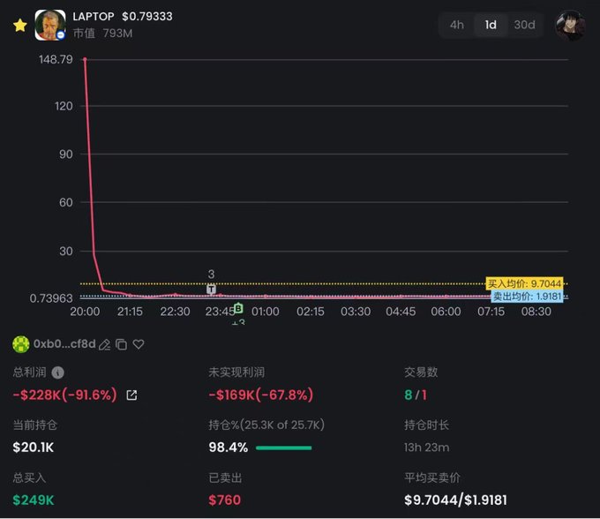Click the 01:00 time axis label

(266, 312)
